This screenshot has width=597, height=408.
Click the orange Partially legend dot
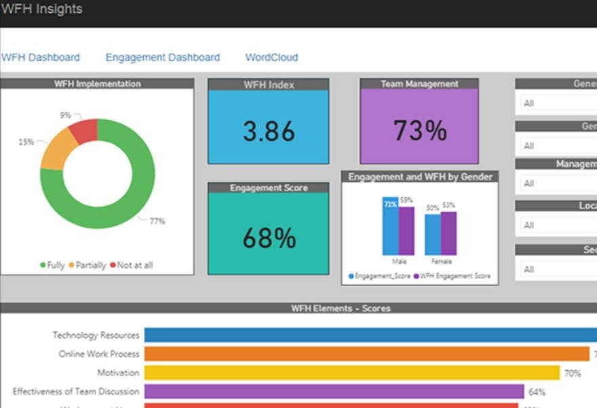tap(72, 265)
